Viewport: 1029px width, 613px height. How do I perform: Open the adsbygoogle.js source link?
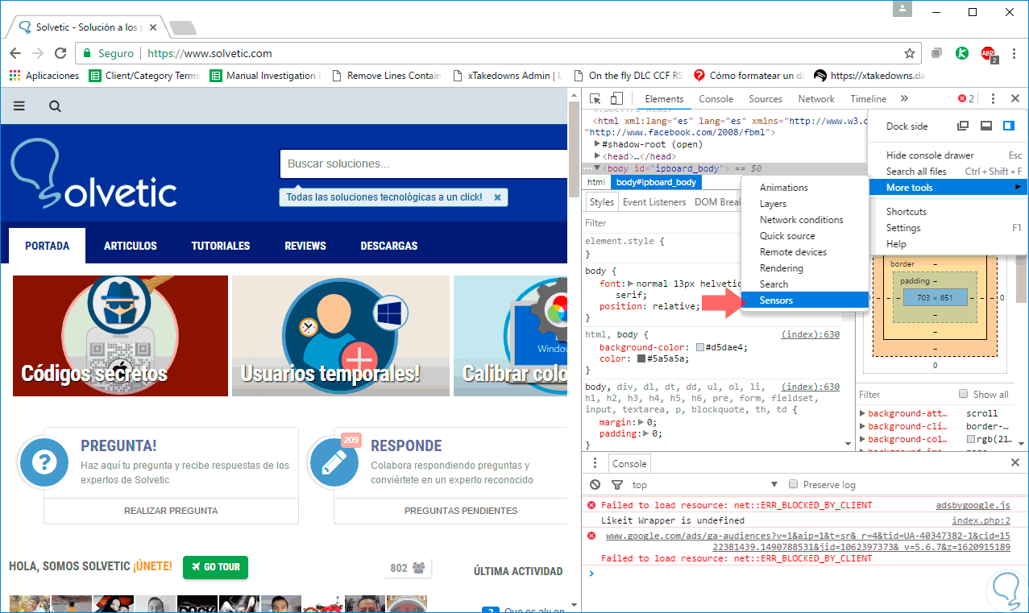coord(973,505)
